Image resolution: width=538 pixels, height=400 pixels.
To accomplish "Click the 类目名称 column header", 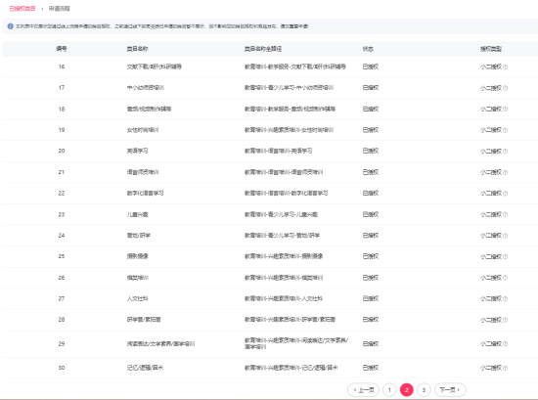I will (x=137, y=49).
